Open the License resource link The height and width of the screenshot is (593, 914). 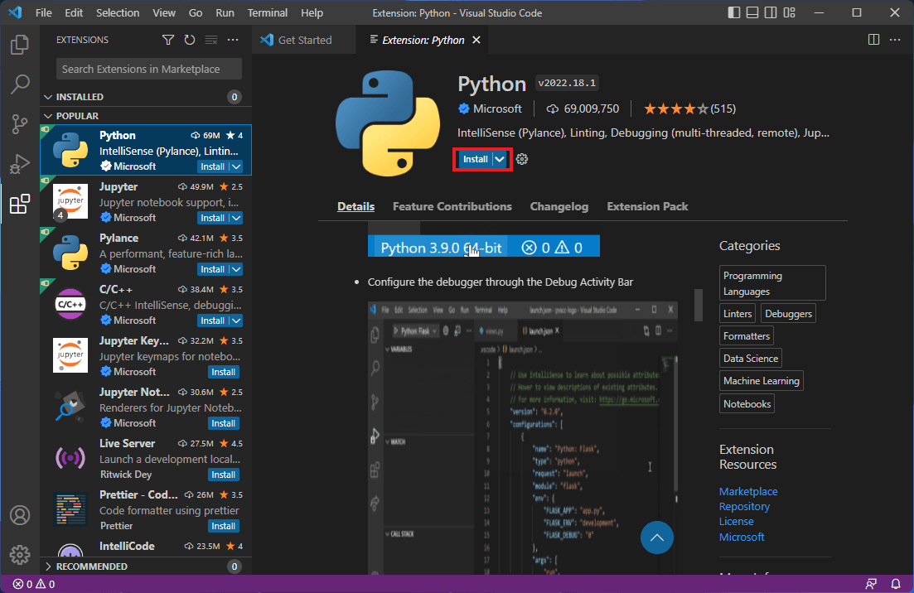click(x=736, y=521)
